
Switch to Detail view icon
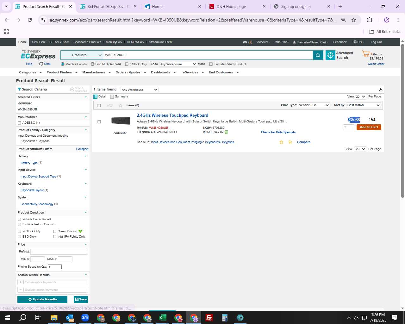(95, 97)
